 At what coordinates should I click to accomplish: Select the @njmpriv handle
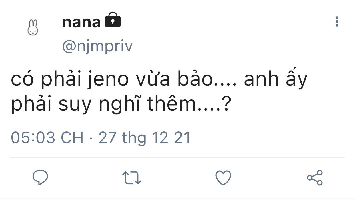coord(97,47)
